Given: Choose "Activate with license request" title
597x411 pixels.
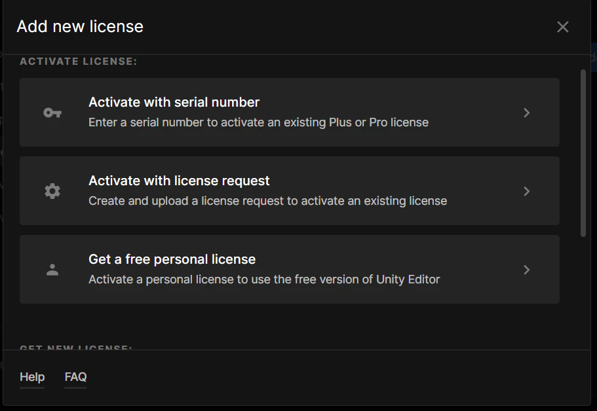Looking at the screenshot, I should [179, 181].
